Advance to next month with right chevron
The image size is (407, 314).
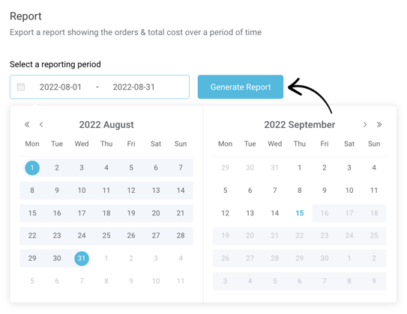pyautogui.click(x=365, y=125)
